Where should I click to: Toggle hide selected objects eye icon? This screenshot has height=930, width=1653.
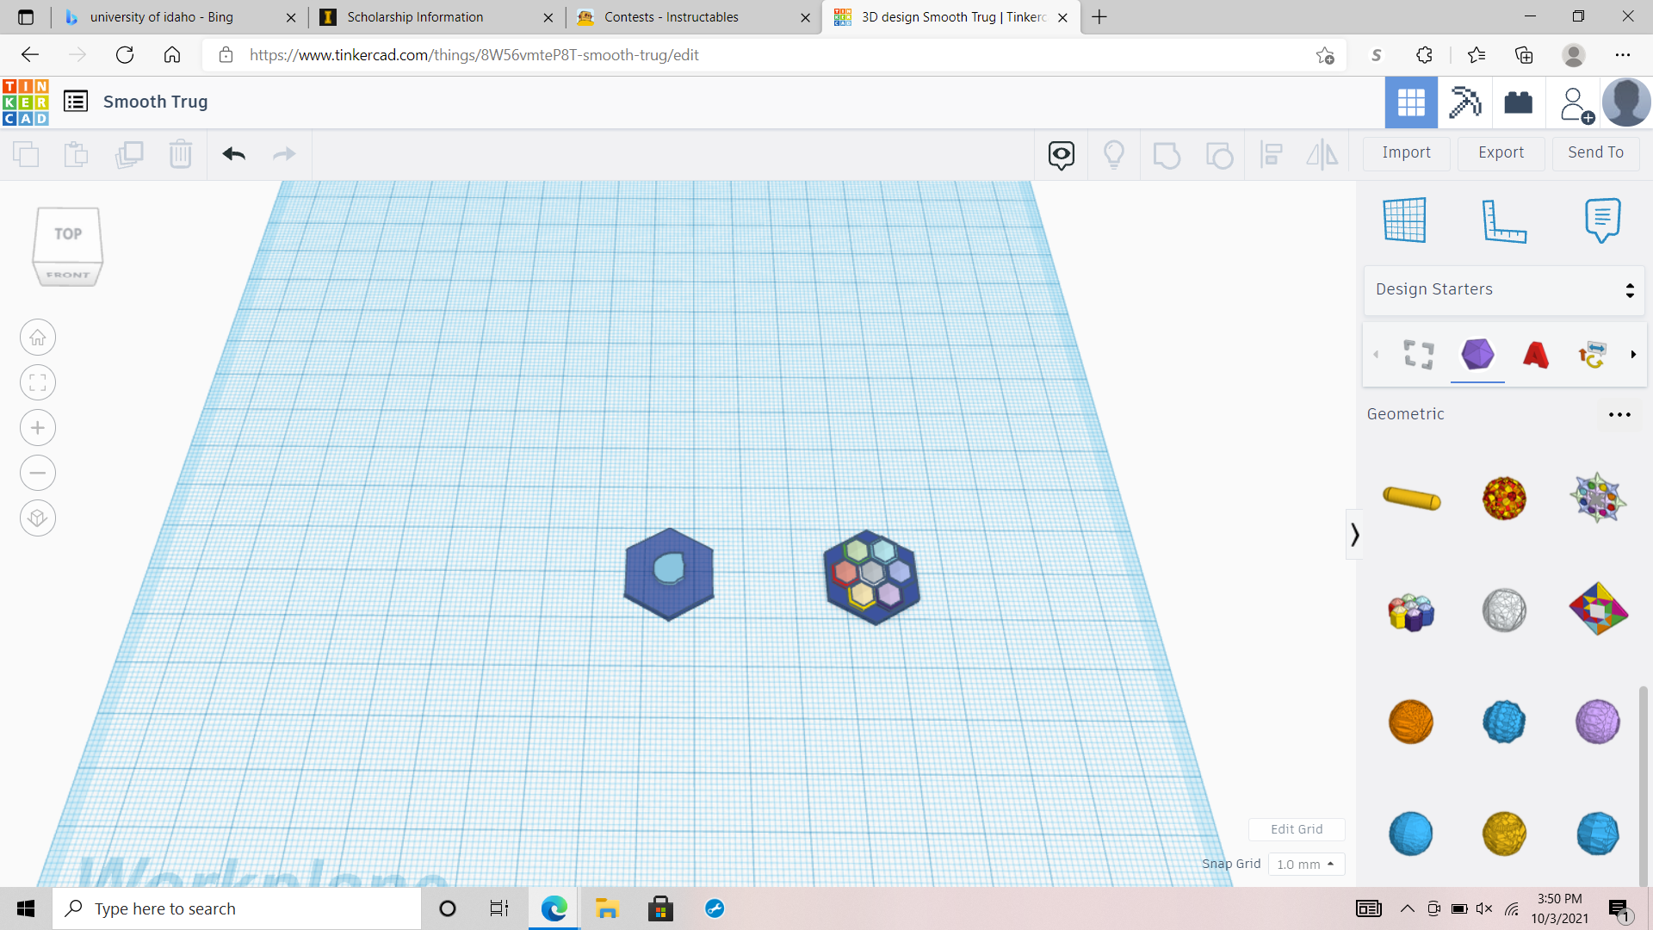pyautogui.click(x=1060, y=154)
